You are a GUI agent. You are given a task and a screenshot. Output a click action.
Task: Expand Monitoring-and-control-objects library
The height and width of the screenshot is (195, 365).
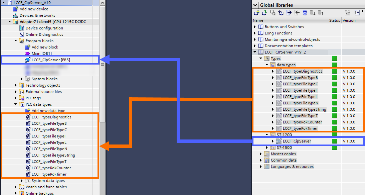pos(255,39)
